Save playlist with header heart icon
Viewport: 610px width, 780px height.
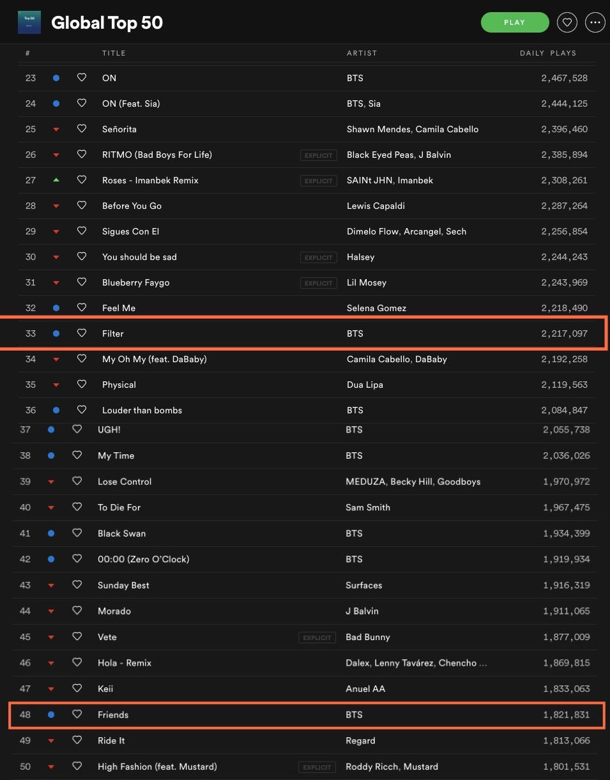(567, 22)
